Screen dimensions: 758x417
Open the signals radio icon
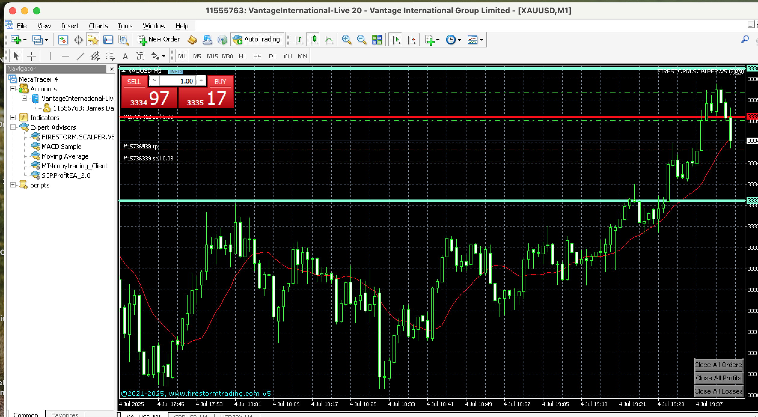pyautogui.click(x=222, y=40)
